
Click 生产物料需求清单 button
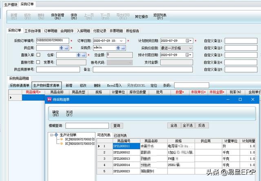[46, 86]
